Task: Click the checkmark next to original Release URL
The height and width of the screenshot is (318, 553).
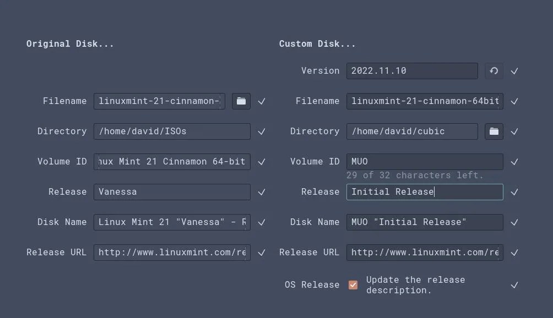Action: tap(262, 252)
